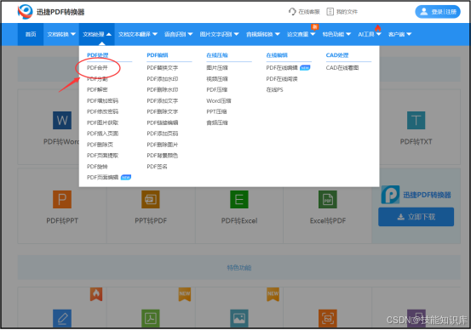The width and height of the screenshot is (471, 330).
Task: Click the Excel转PDF icon
Action: click(327, 199)
